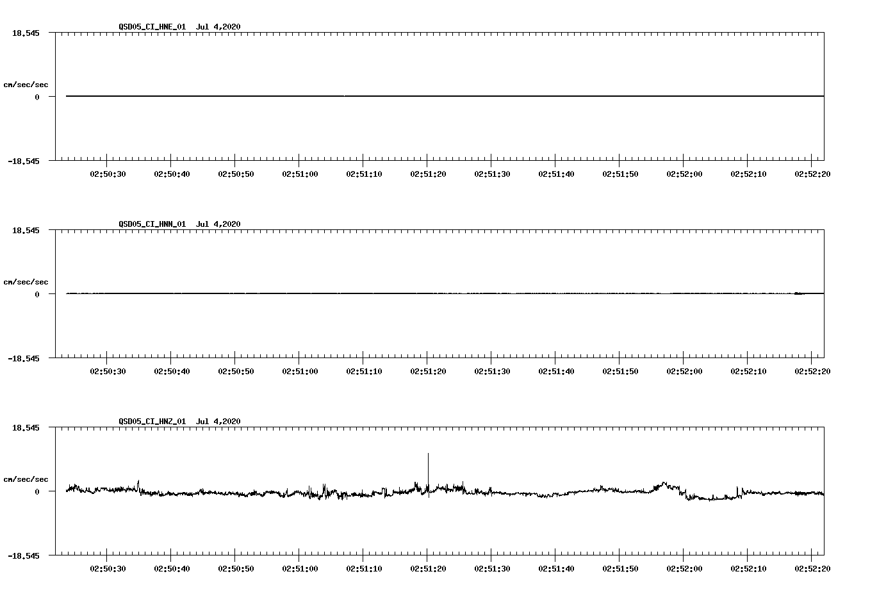The width and height of the screenshot is (870, 592).
Task: Click the 02:51:10 time label under HNN plot
Action: pos(364,372)
